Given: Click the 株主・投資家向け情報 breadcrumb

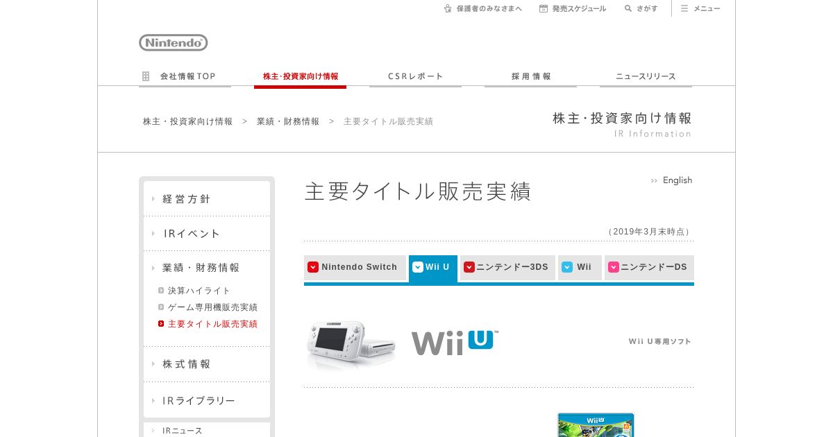Looking at the screenshot, I should click(188, 121).
